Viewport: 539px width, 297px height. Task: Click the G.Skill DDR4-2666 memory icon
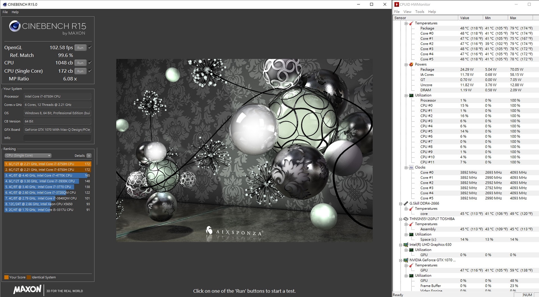coord(406,204)
